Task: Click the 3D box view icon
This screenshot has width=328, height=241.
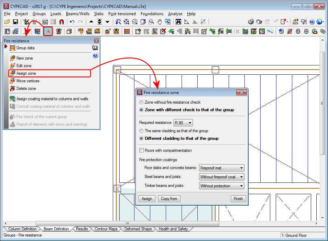Action: pyautogui.click(x=69, y=31)
